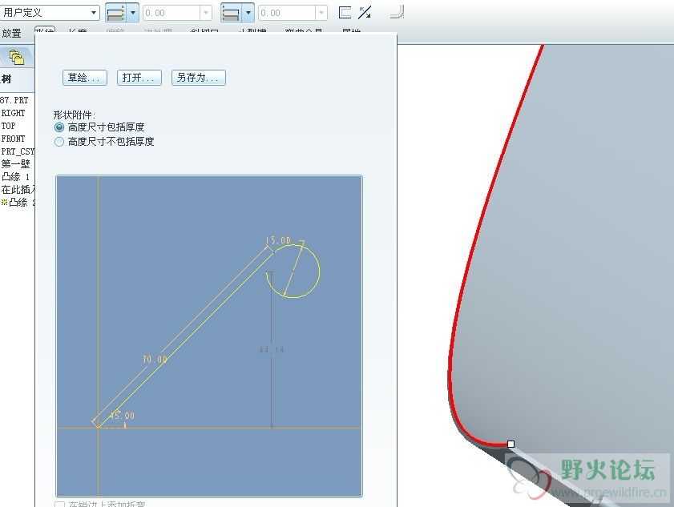
Task: Select the .PRT part file in tree
Action: click(x=14, y=100)
